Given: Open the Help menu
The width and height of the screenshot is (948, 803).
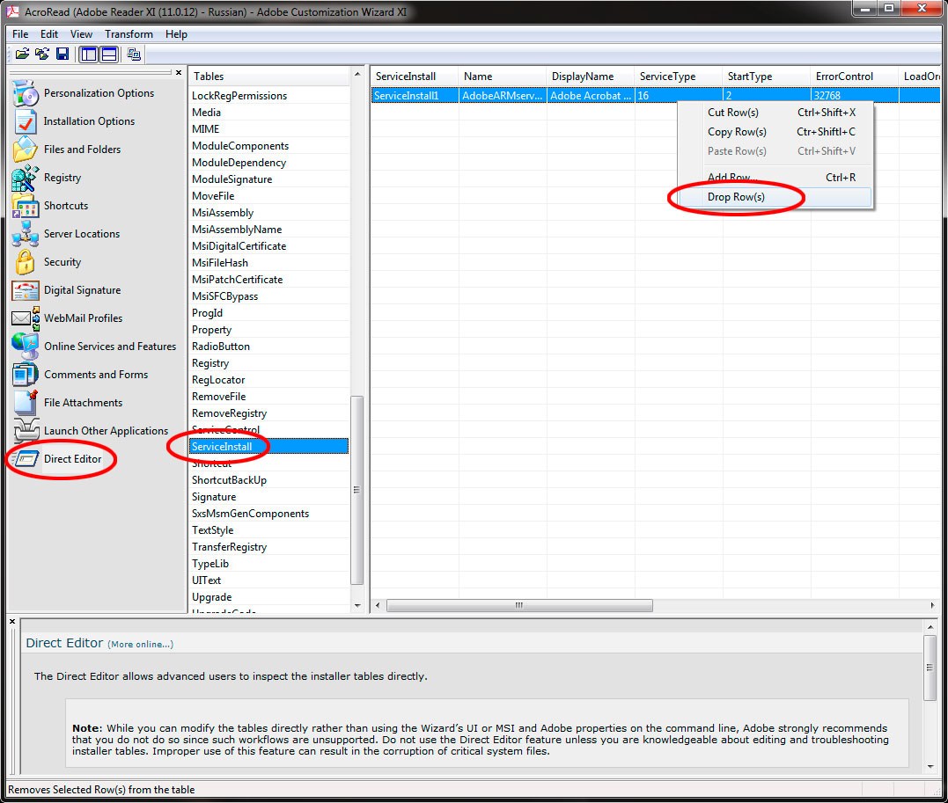Looking at the screenshot, I should point(176,34).
